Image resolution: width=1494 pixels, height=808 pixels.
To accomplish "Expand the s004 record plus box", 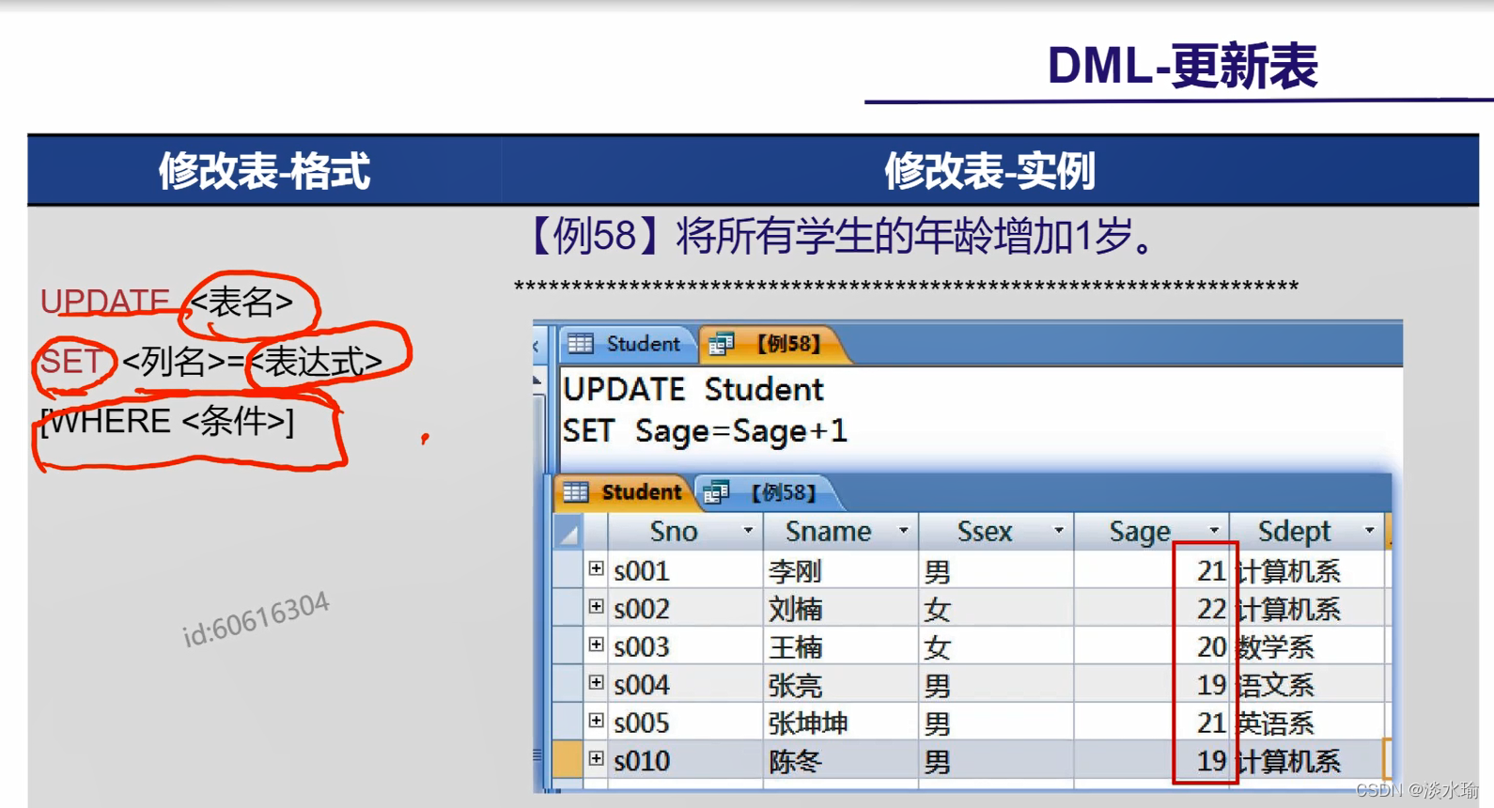I will pos(596,683).
